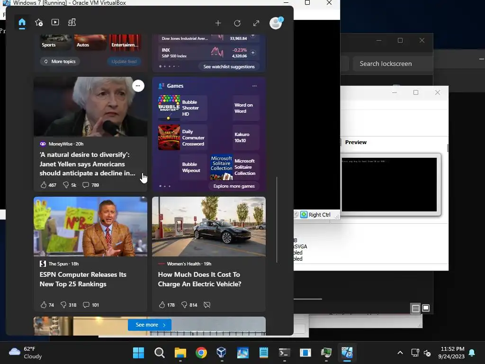This screenshot has height=364, width=485.
Task: Launch Daily Commuter Crossword game
Action: (182, 137)
